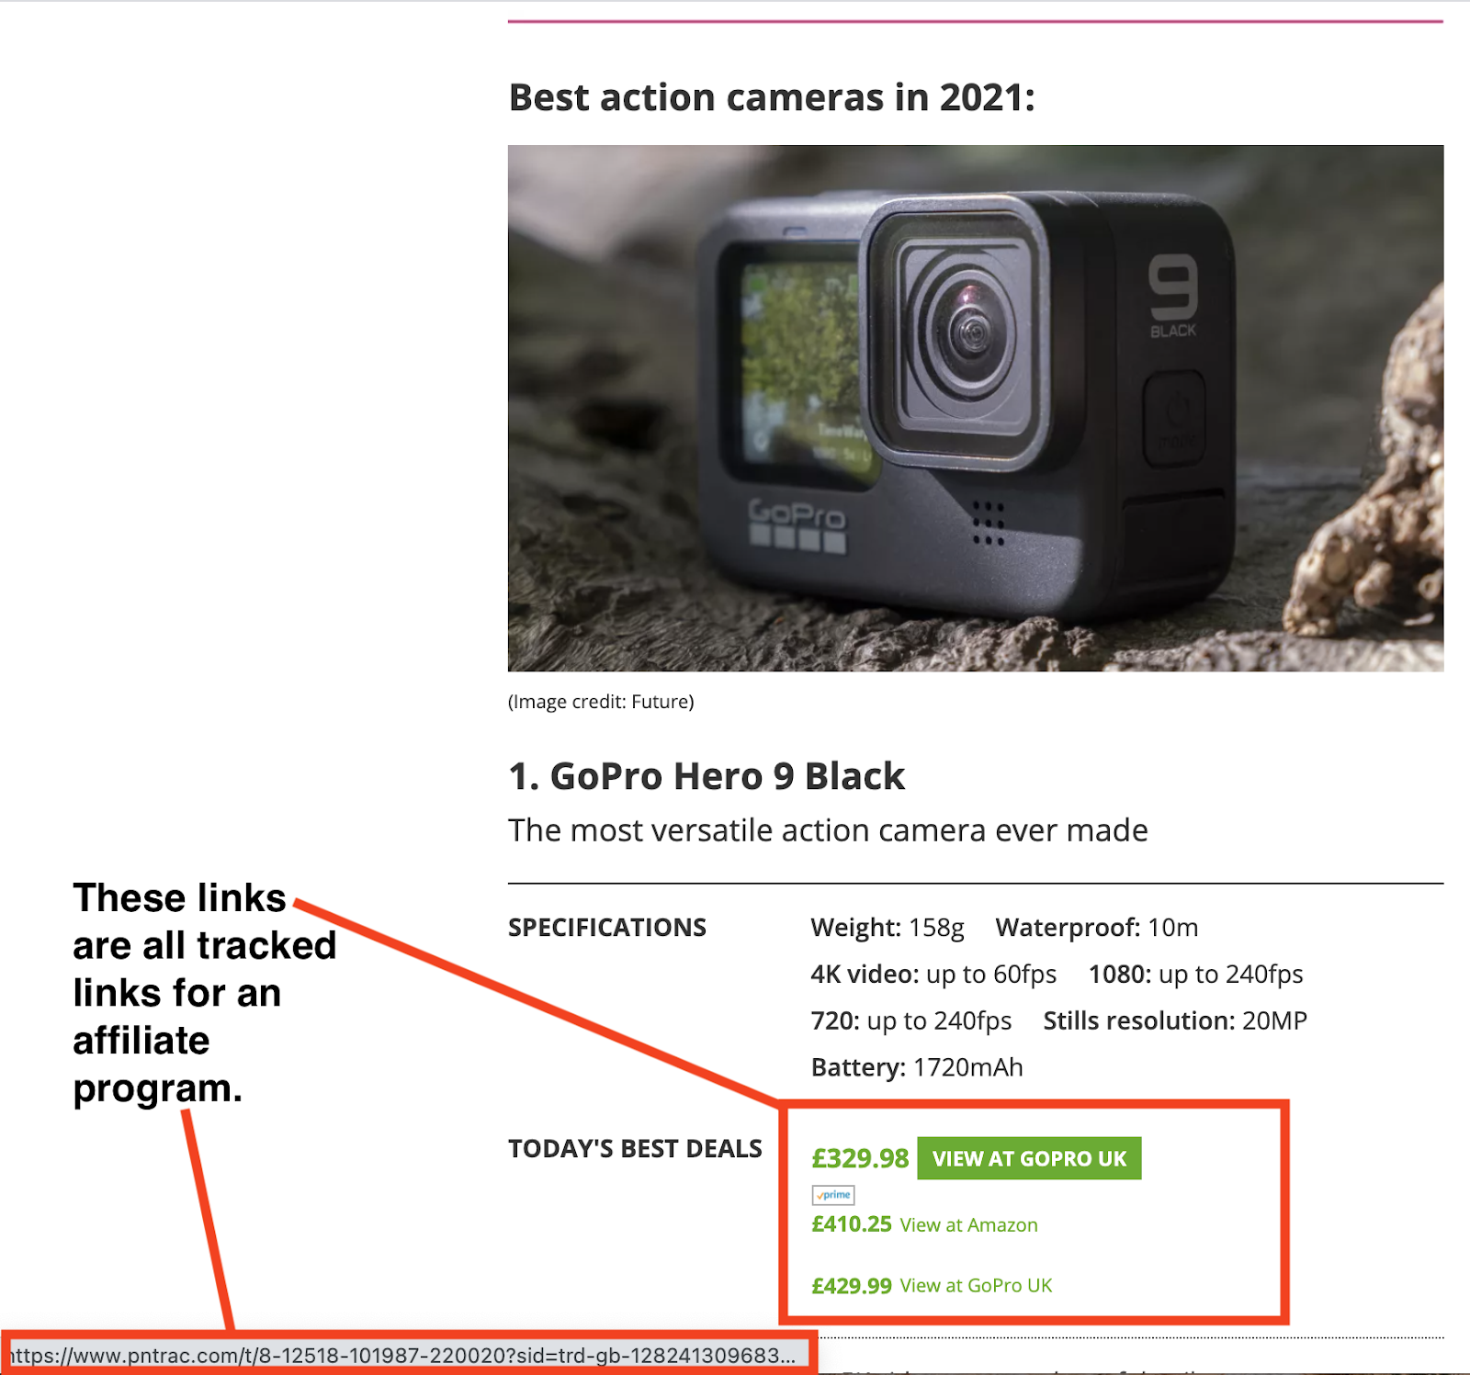Click the £329.98 price
Image resolution: width=1470 pixels, height=1375 pixels.
tap(860, 1158)
